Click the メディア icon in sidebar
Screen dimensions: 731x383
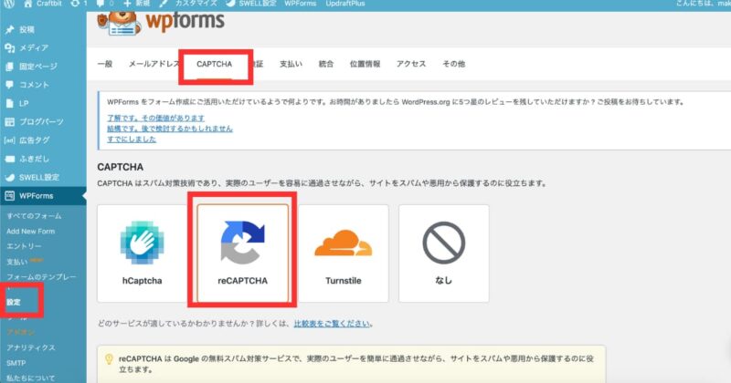pos(9,47)
